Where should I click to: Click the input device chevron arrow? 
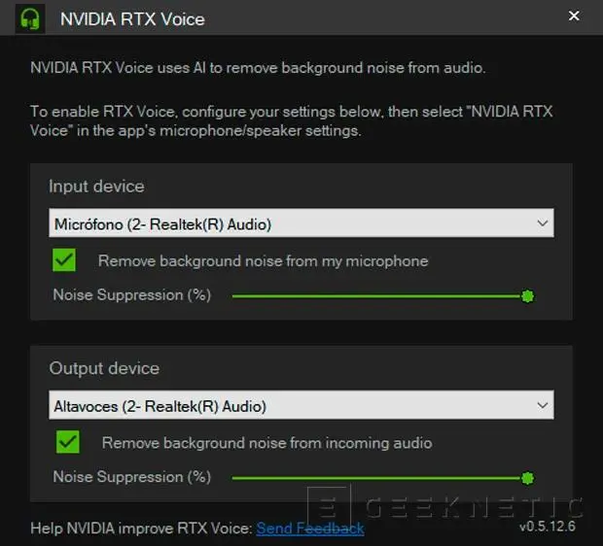543,222
